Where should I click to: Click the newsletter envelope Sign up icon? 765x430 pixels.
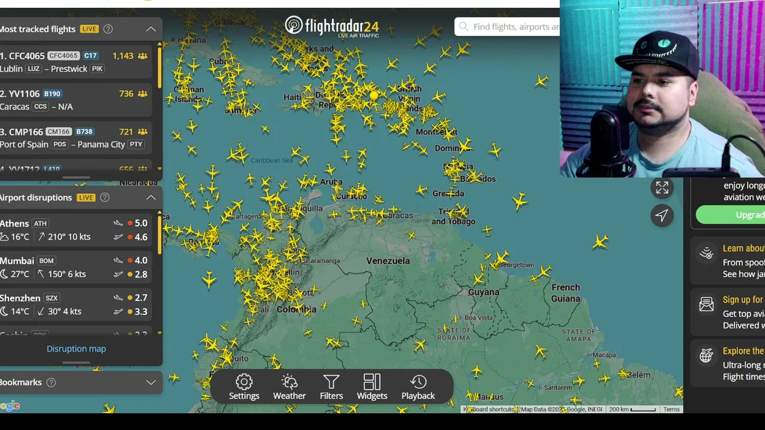pos(706,305)
